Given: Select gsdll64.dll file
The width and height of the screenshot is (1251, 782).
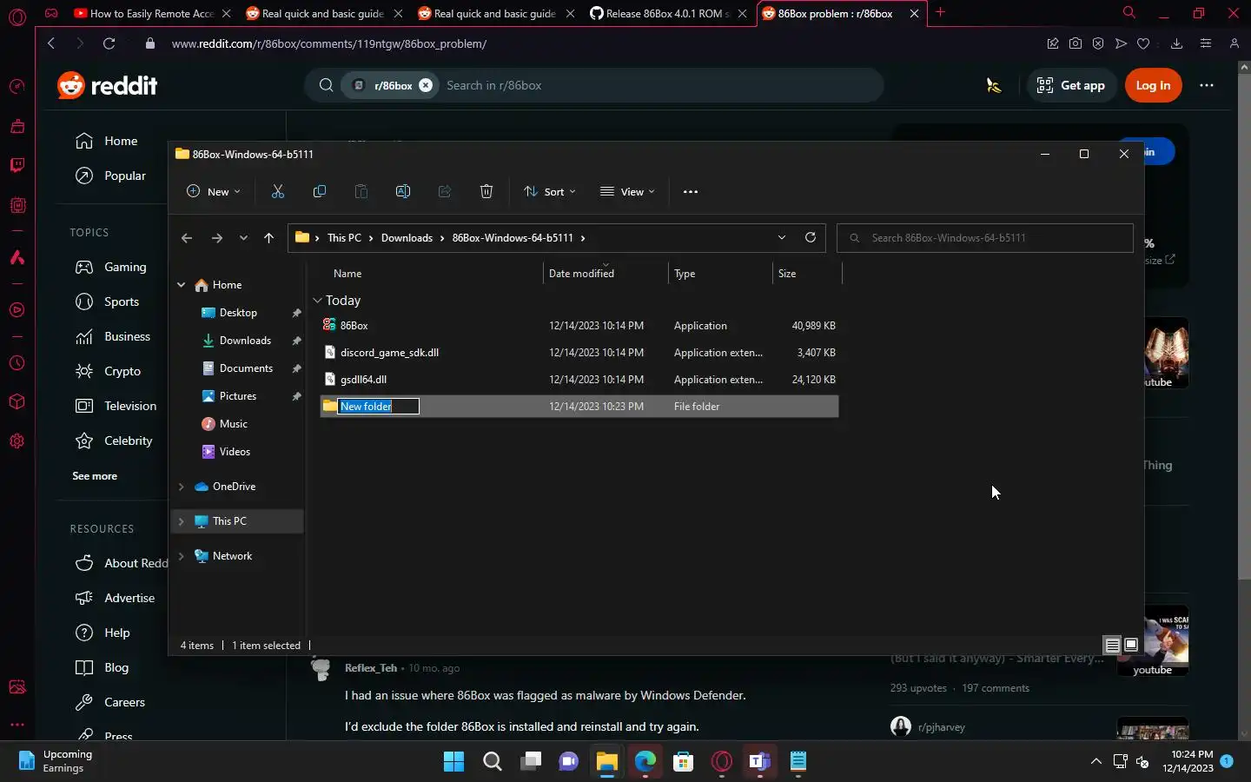Looking at the screenshot, I should 579,380.
